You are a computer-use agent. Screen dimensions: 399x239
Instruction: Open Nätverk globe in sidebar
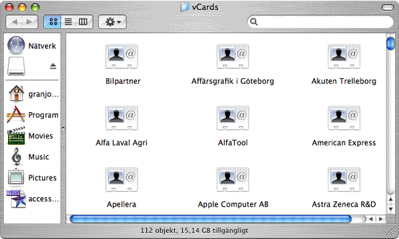[16, 45]
